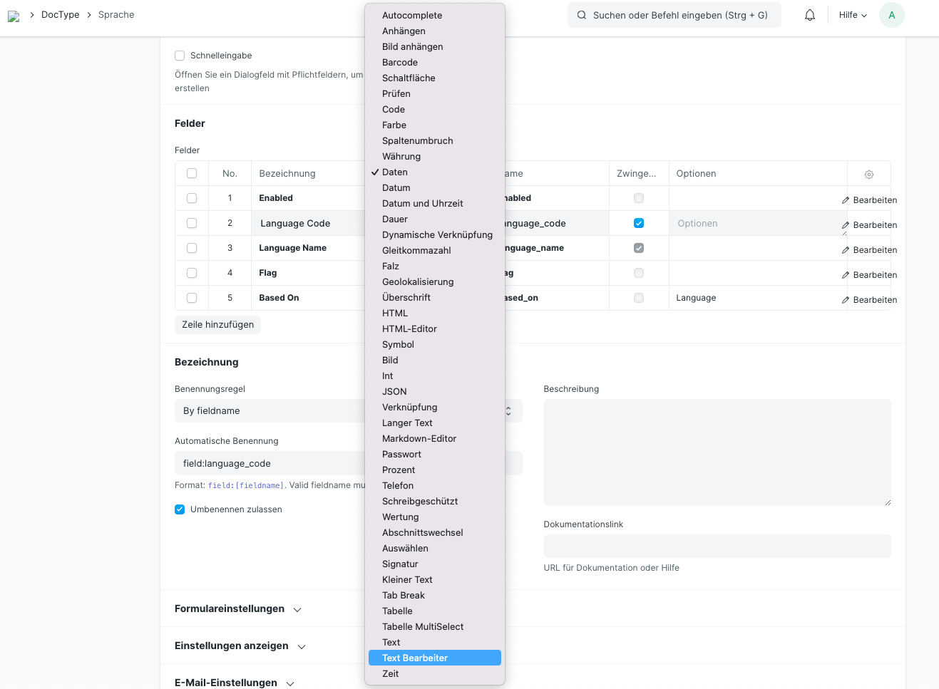Viewport: 939px width, 689px height.
Task: Pick Datum und Uhrzeit option
Action: [435, 204]
